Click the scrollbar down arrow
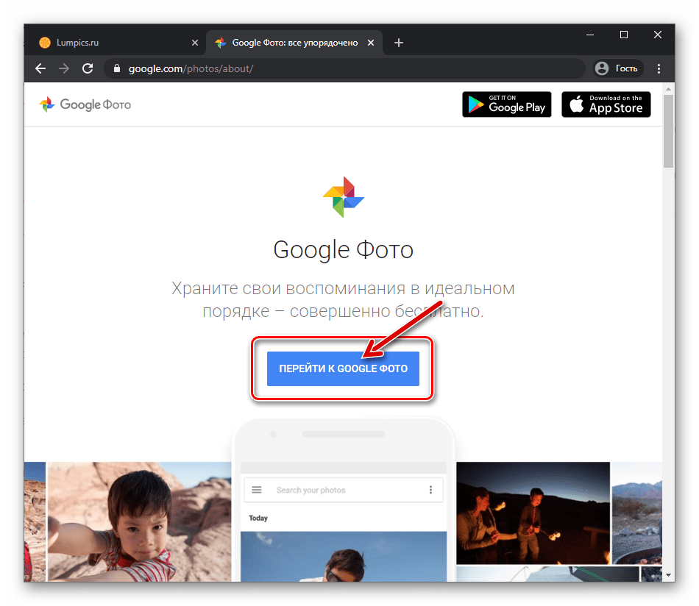 pyautogui.click(x=668, y=575)
